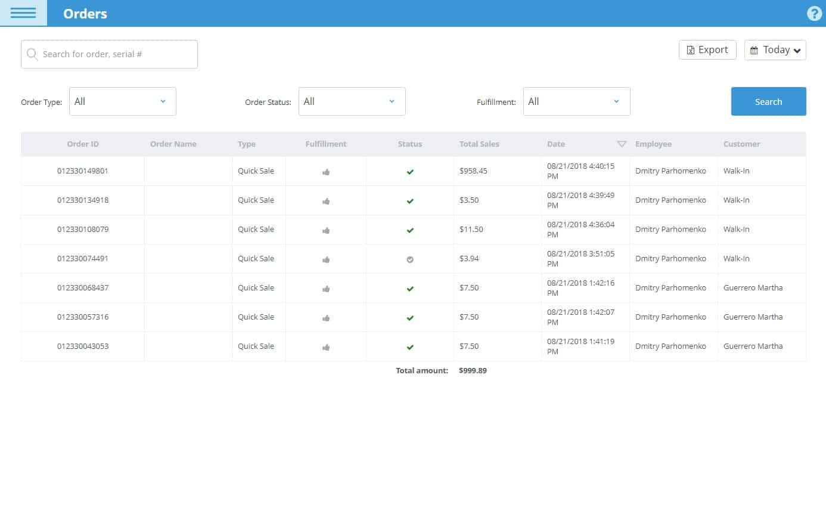The width and height of the screenshot is (826, 517).
Task: Open the Today date range dropdown
Action: pyautogui.click(x=775, y=50)
